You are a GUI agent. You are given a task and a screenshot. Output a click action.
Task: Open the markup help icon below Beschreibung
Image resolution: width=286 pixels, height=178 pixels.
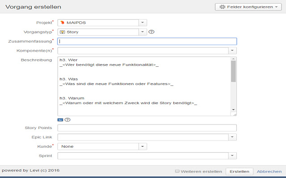[x=67, y=120]
